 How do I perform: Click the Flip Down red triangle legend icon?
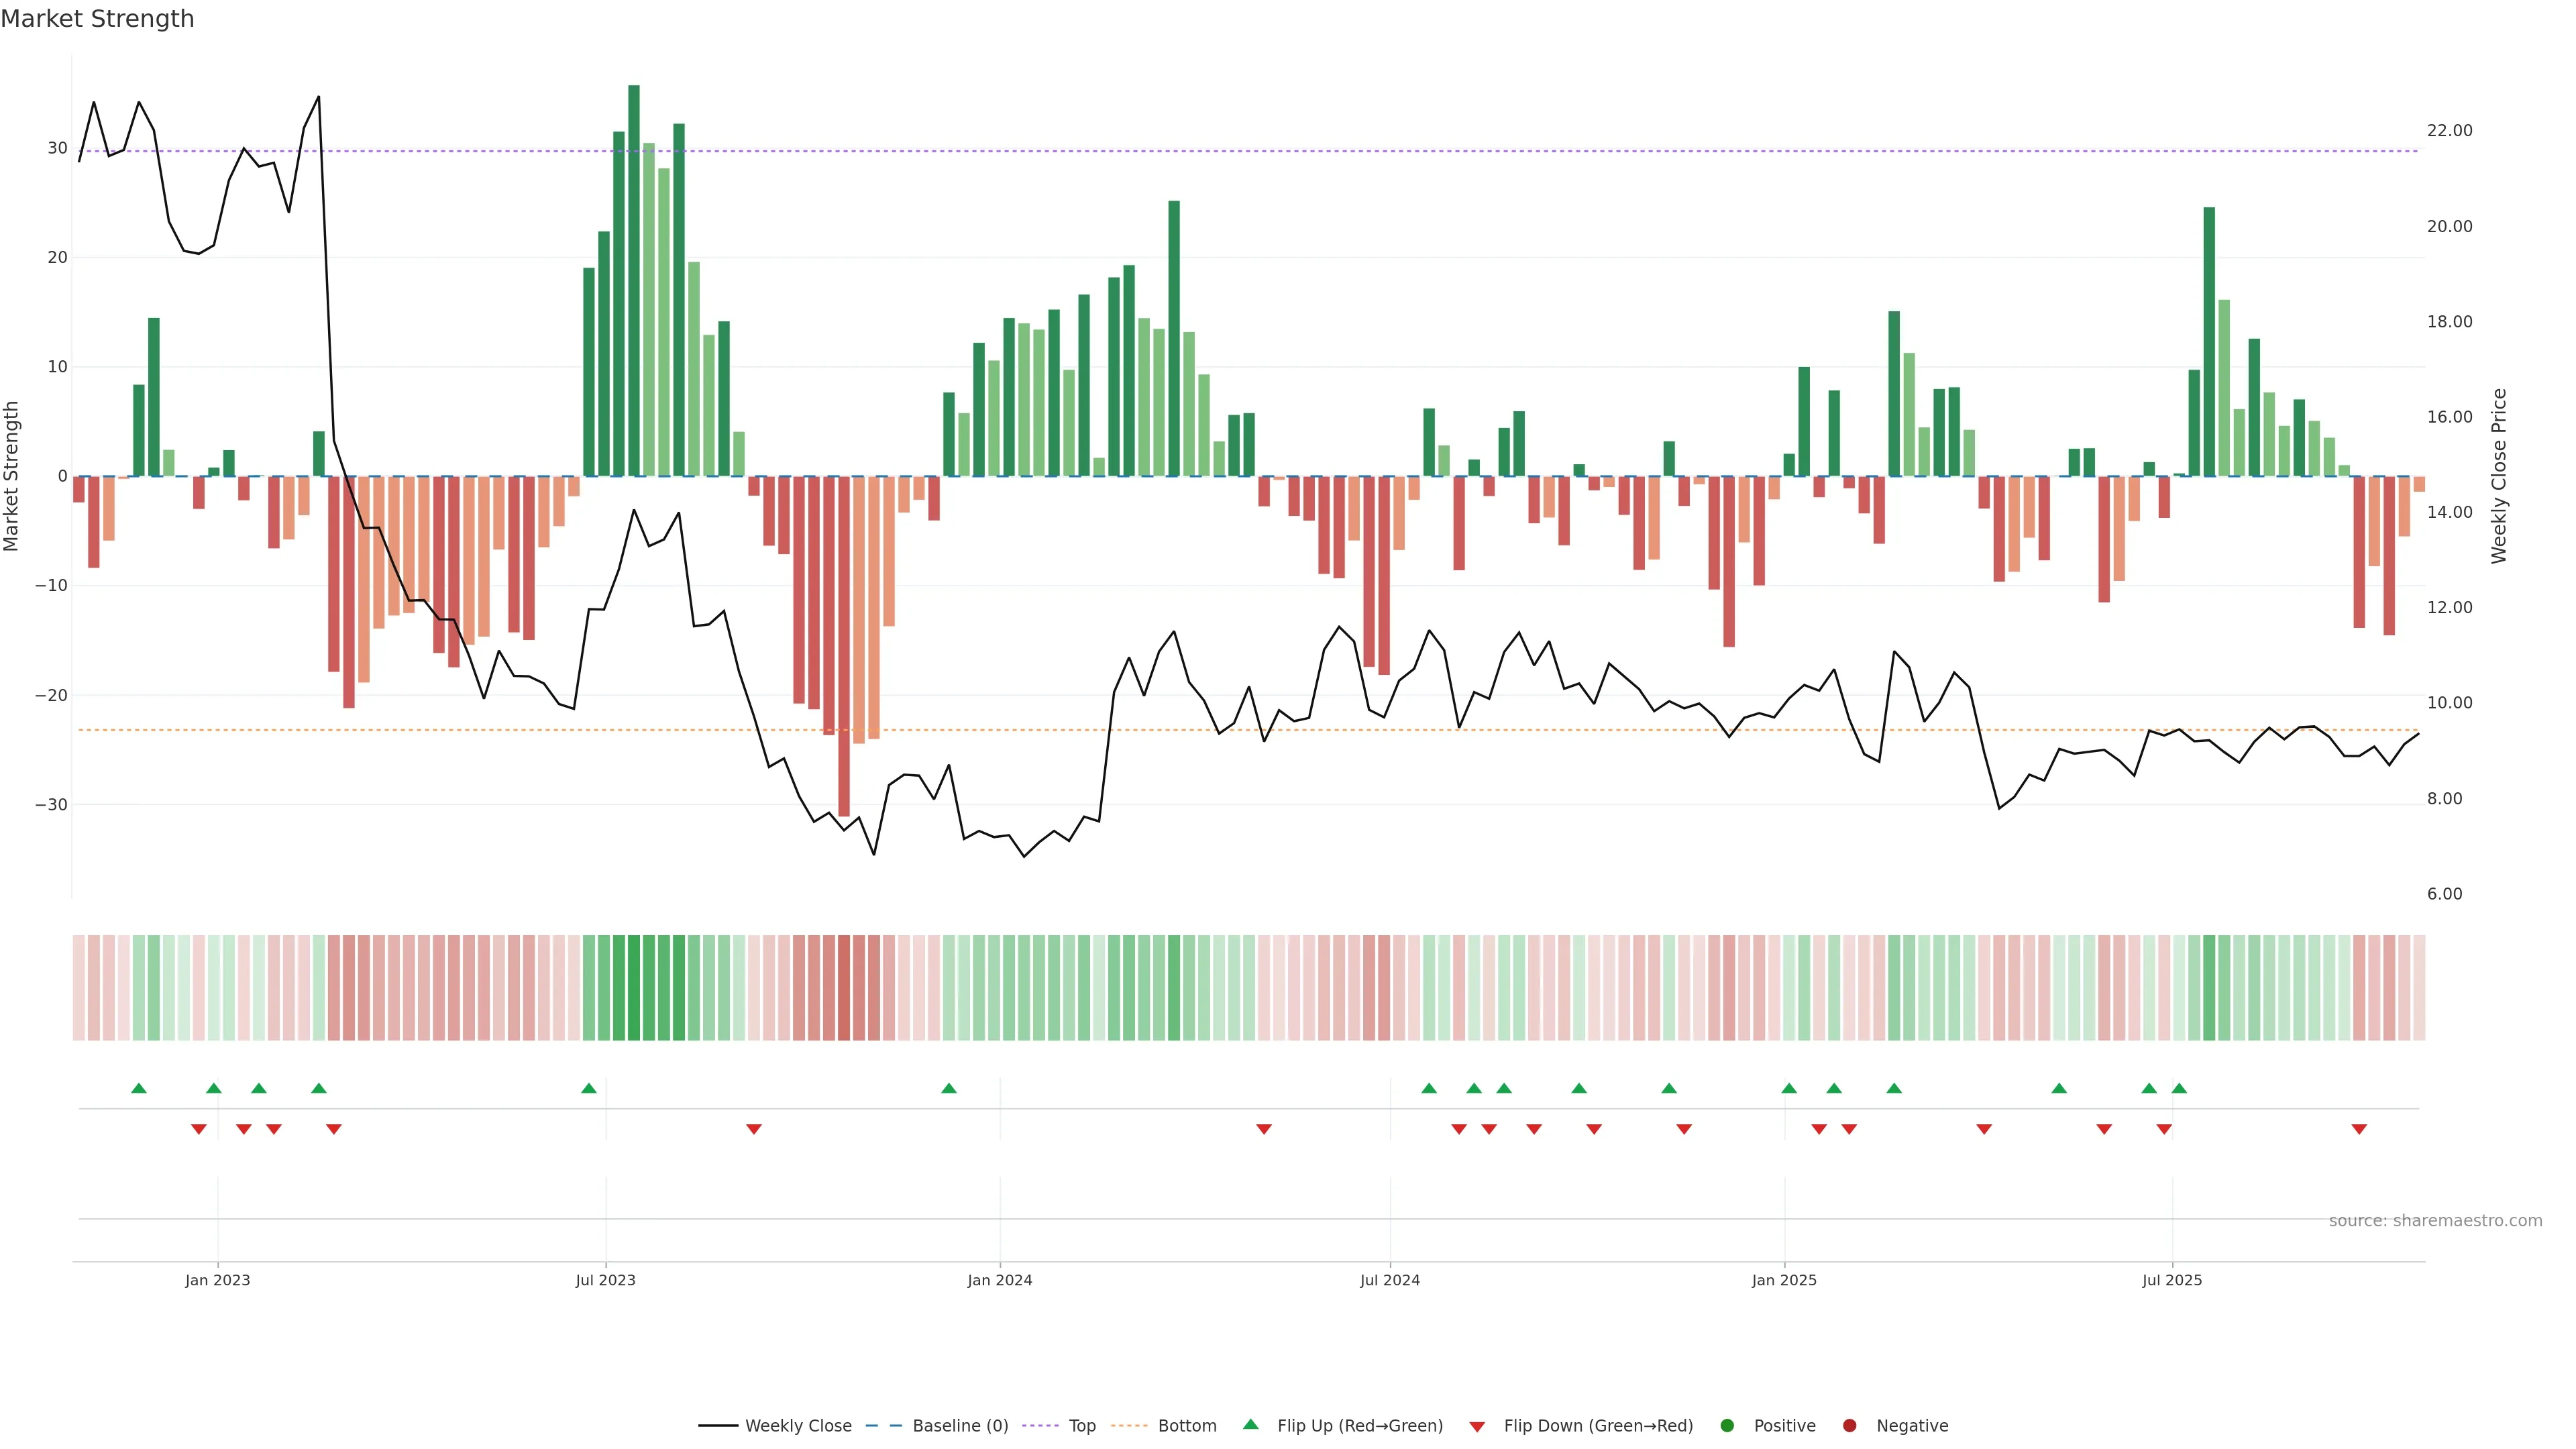coord(1477,1427)
